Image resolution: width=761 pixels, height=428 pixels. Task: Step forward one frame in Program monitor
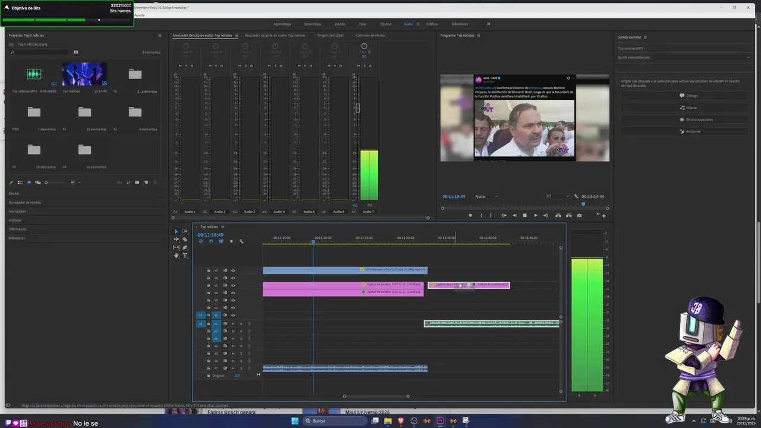click(x=534, y=215)
